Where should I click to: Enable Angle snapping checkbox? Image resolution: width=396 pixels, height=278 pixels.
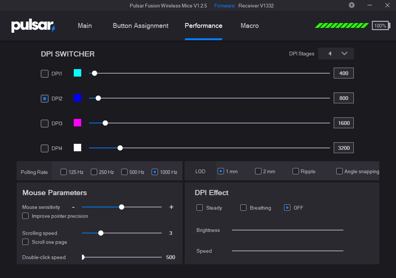[339, 171]
